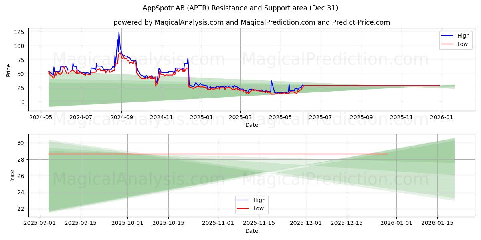Click the 'Date' x-axis label below the top chart
This screenshot has height=240, width=481.
252,125
